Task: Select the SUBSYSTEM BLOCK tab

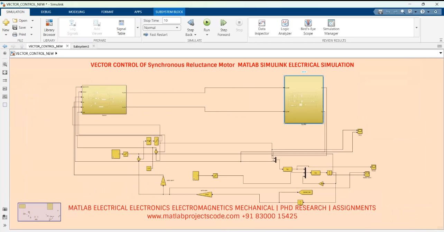Action: click(x=169, y=12)
